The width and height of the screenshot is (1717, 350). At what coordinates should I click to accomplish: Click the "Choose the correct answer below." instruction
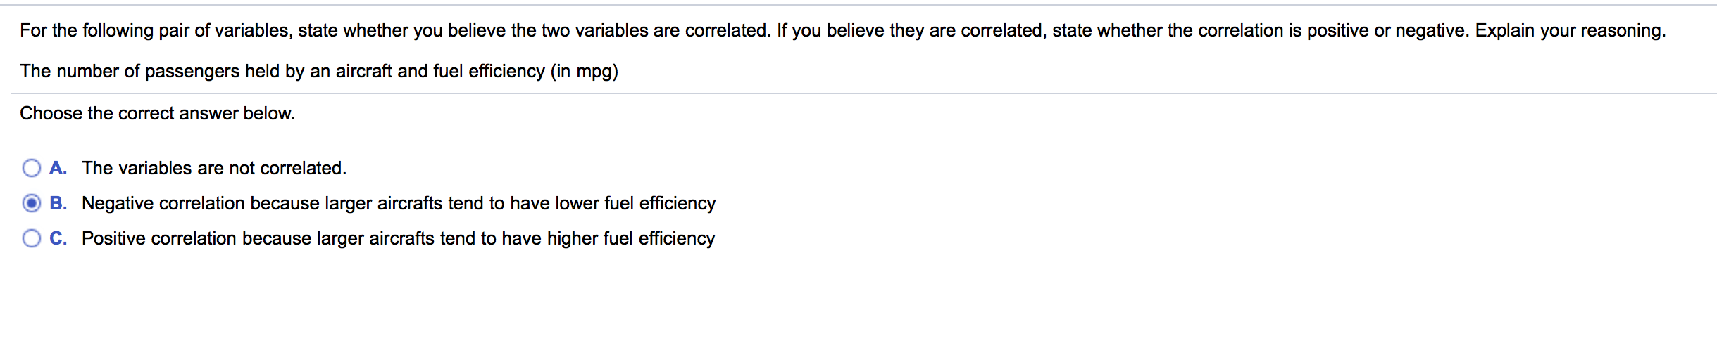(157, 113)
